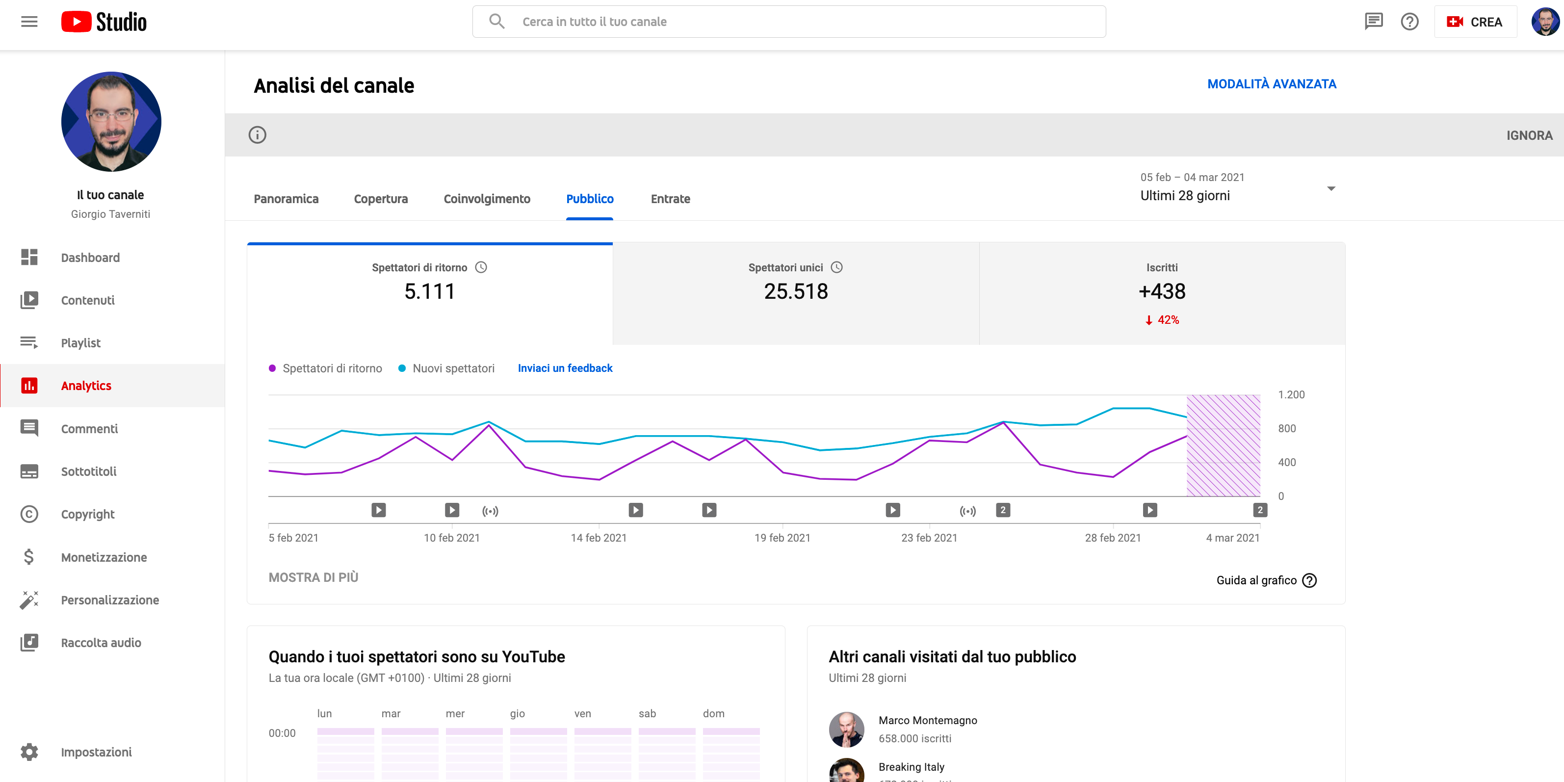Switch to the Coinvolgimento tab

(487, 199)
